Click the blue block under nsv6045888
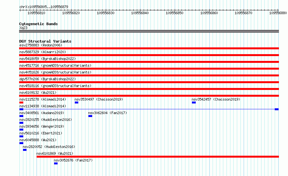Screen dimensions: 288x176 [x=21, y=143]
